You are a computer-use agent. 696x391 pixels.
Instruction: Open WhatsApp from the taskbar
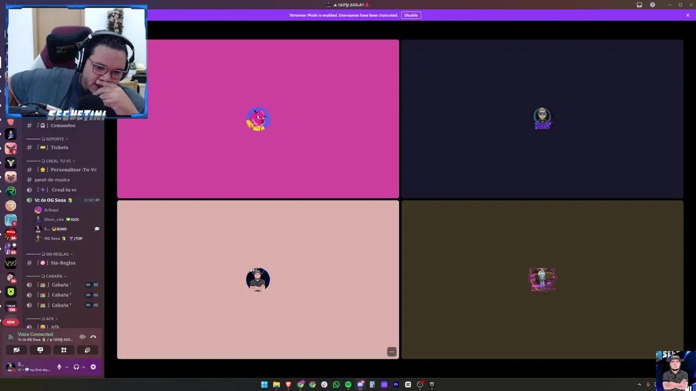pos(336,384)
